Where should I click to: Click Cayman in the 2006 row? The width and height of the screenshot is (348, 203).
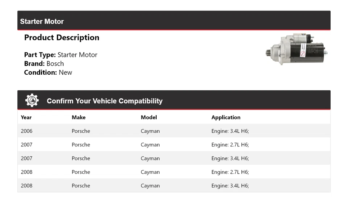150,131
